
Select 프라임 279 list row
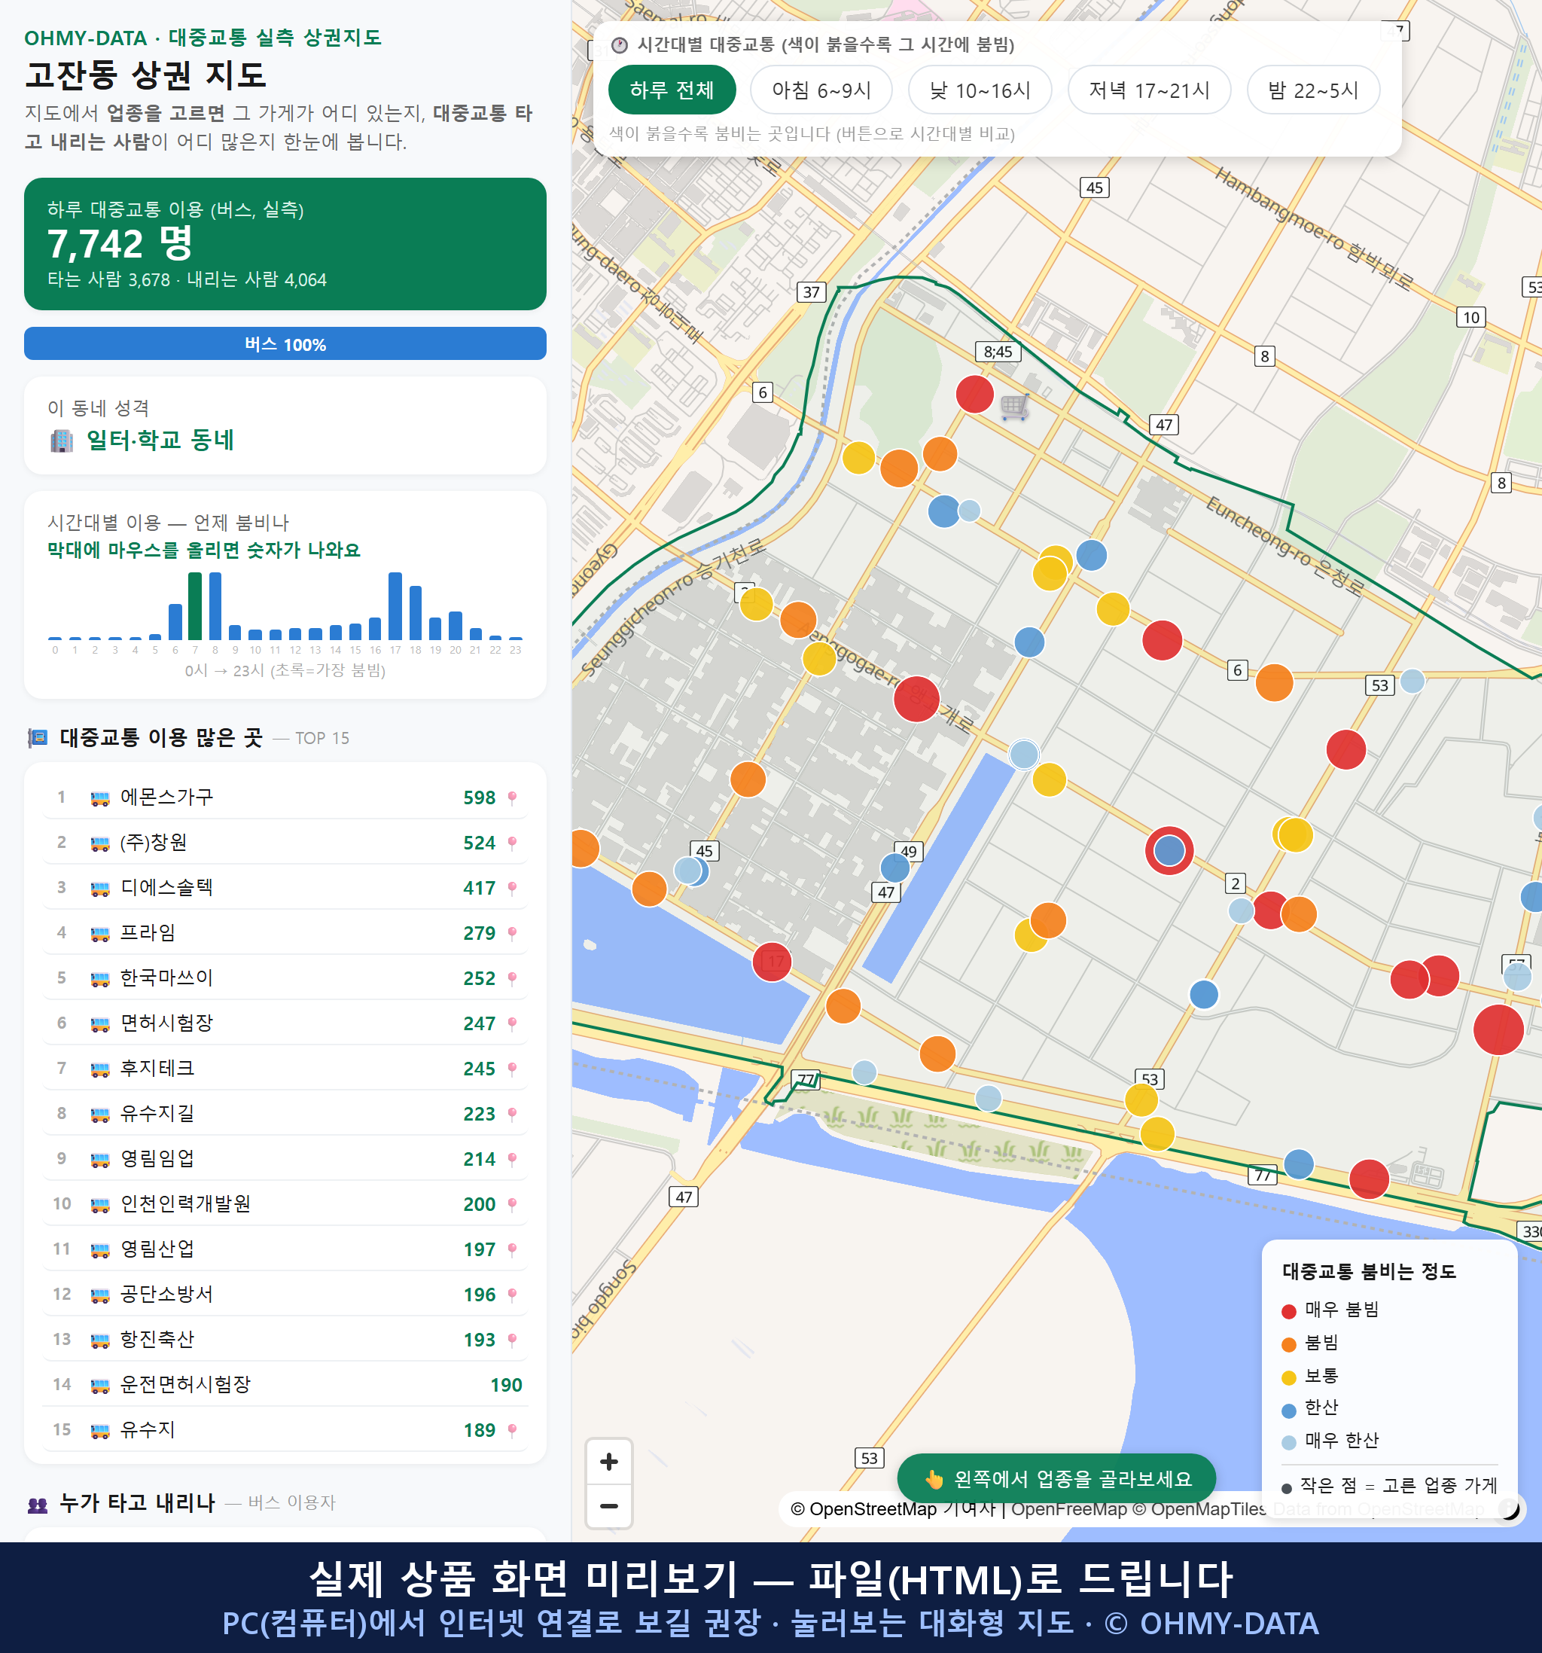pyautogui.click(x=285, y=934)
